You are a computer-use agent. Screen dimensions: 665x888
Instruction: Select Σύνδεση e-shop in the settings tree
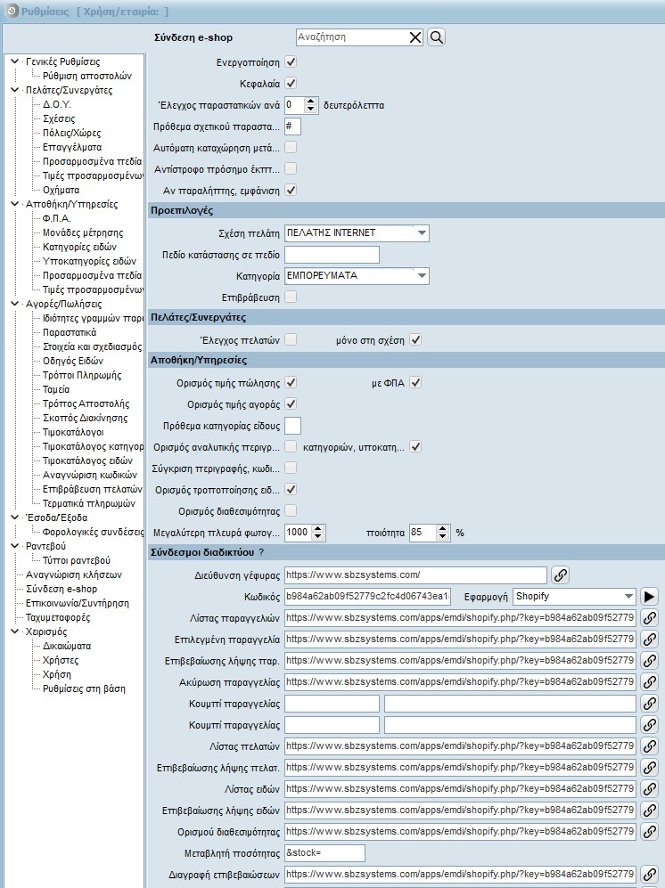click(x=62, y=589)
